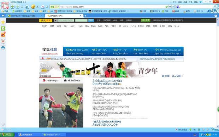Screen dimensions: 219x137
Task: Open the 宝宝会道网站 bookmark folder
Action: point(80,11)
